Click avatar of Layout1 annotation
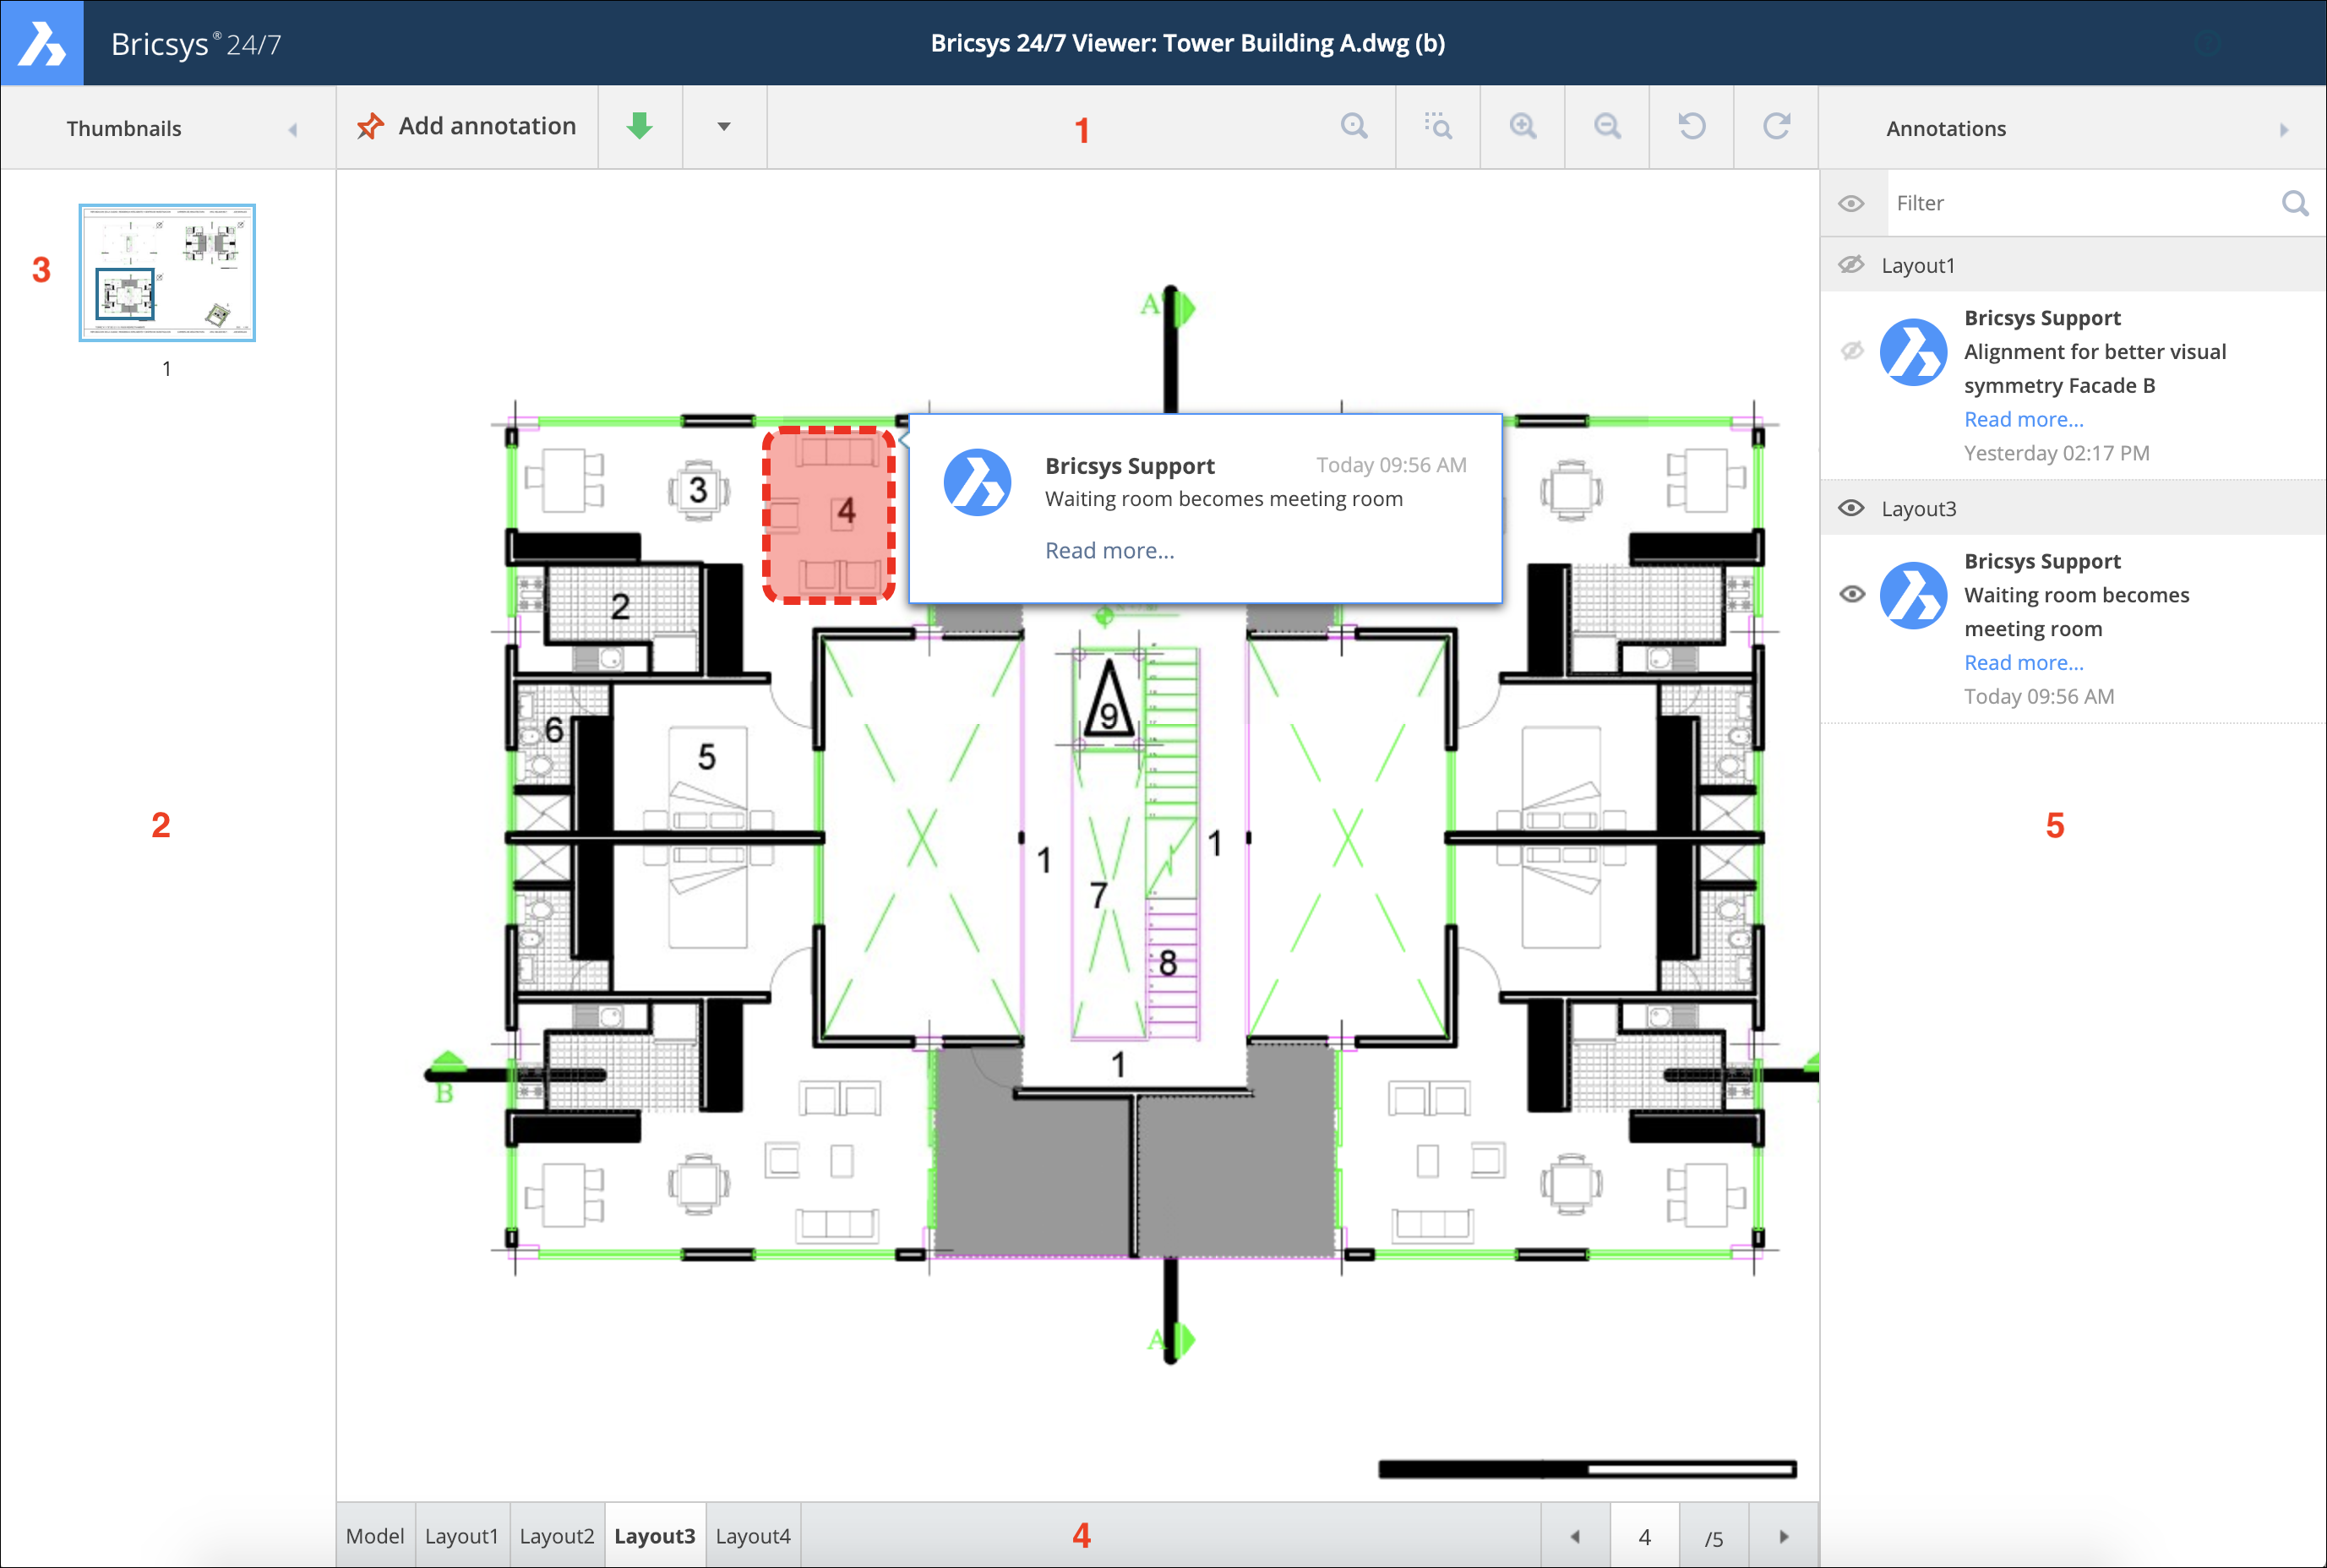 [1913, 352]
